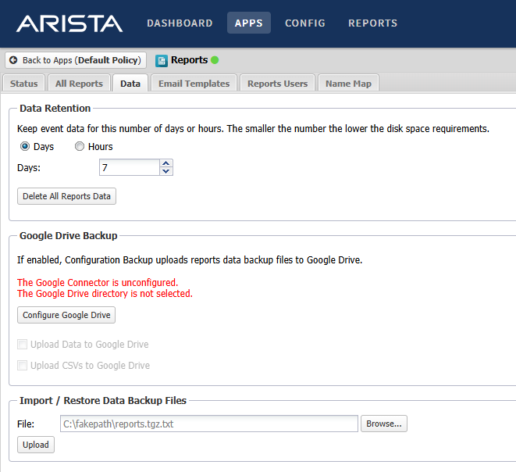Click the Back to Apps arrow icon

(13, 60)
